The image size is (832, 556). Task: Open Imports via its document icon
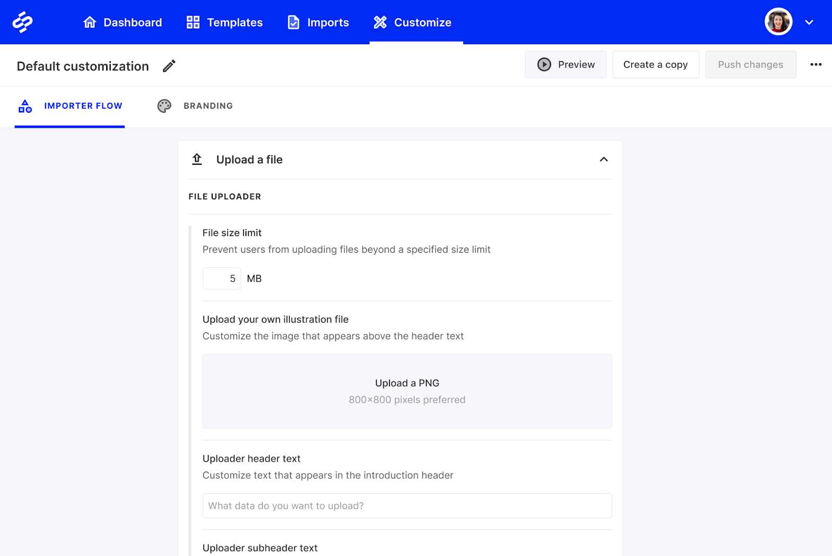(x=293, y=22)
